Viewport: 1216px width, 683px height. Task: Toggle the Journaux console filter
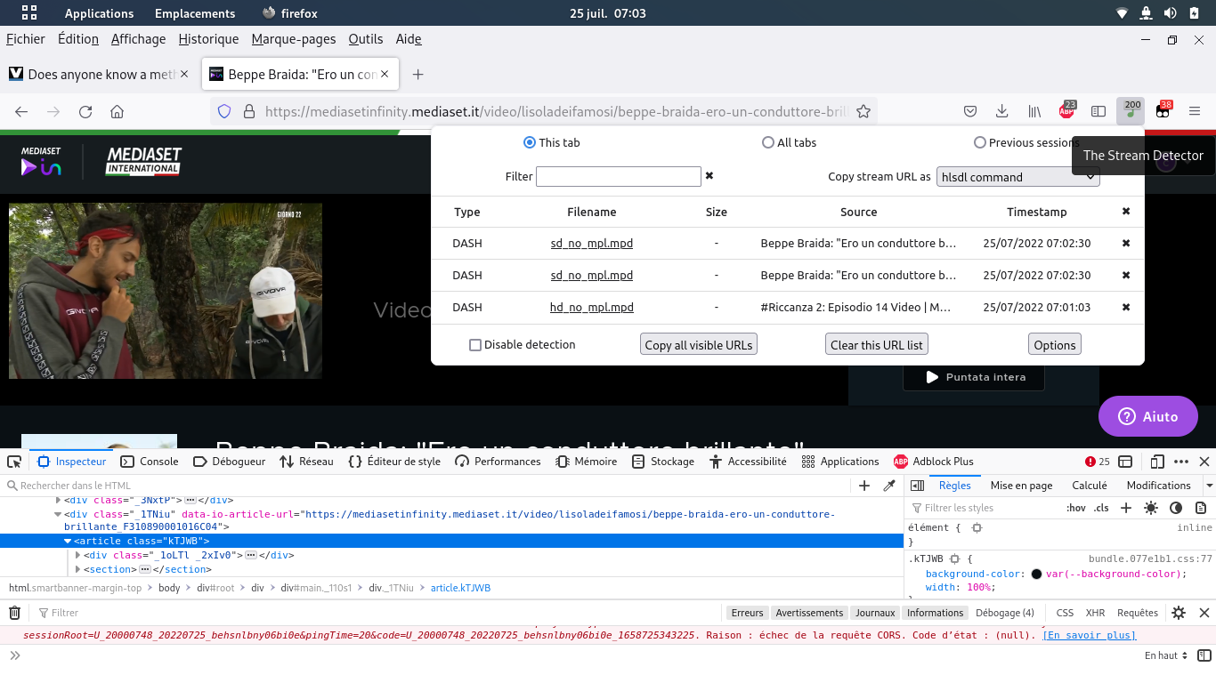coord(875,613)
